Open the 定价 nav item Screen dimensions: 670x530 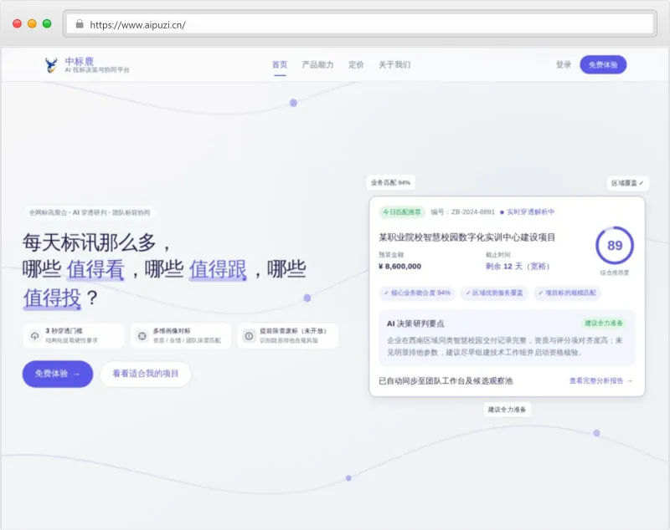[356, 65]
